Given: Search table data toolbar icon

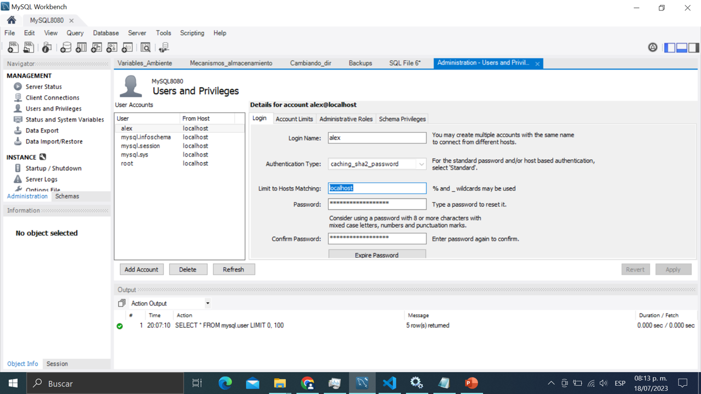Looking at the screenshot, I should (146, 48).
